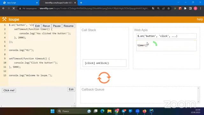Open the Windows Start menu
The height and width of the screenshot is (115, 204).
pos(53,111)
